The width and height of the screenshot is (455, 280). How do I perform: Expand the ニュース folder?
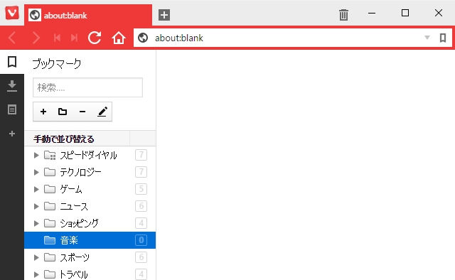click(x=36, y=206)
